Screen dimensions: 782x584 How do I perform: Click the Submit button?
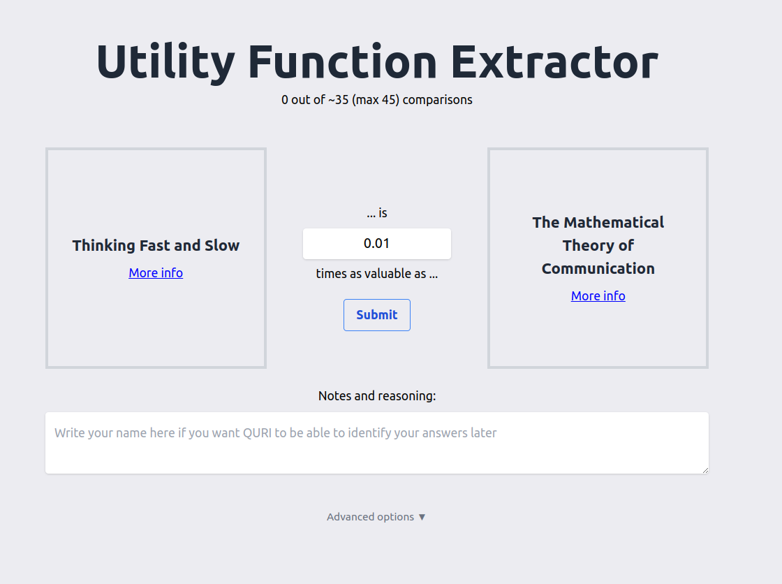[x=376, y=315]
